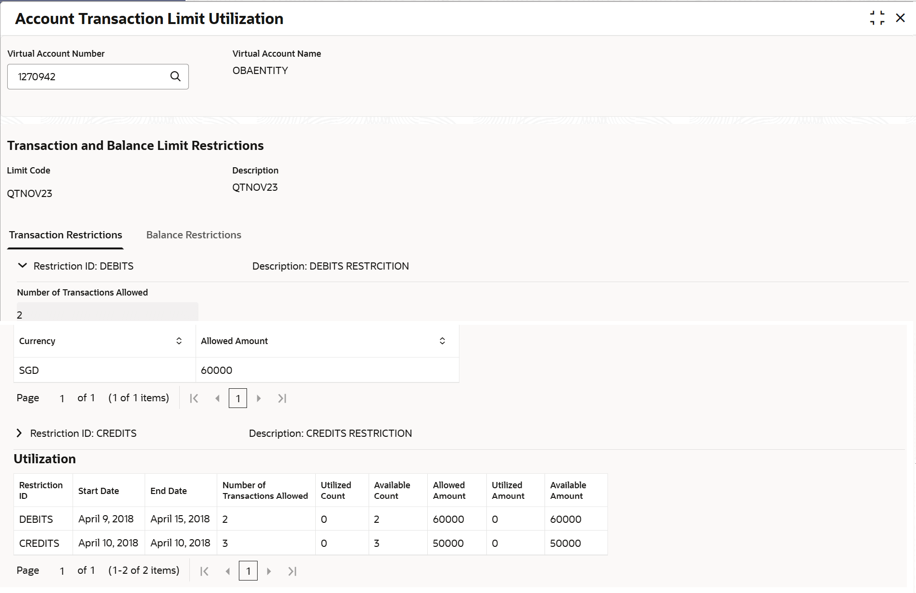
Task: Focus the Virtual Account Number input field
Action: tap(98, 76)
